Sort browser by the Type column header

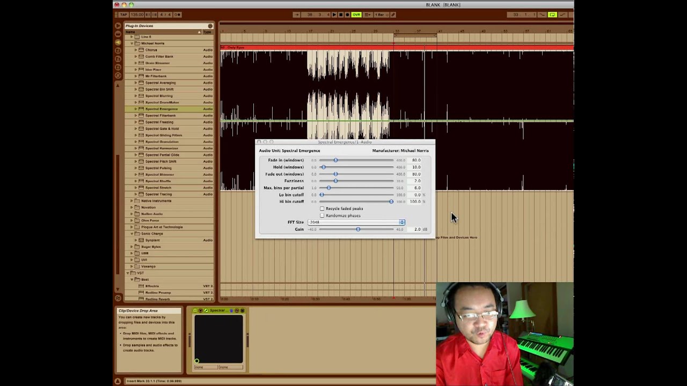pos(207,32)
